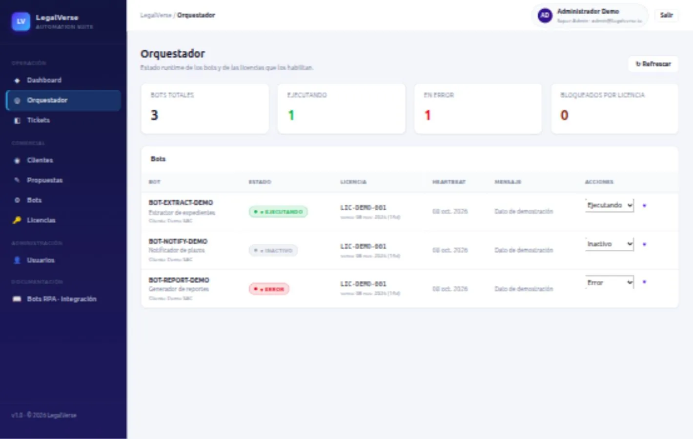Click the Bloqueados por Licencia value 0

(564, 115)
